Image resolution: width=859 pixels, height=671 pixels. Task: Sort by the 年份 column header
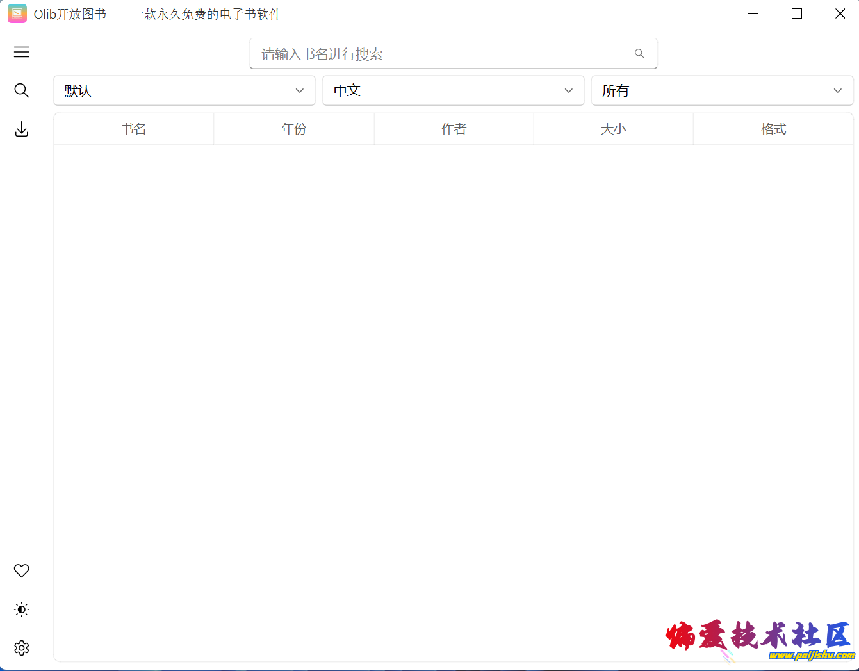pyautogui.click(x=294, y=129)
